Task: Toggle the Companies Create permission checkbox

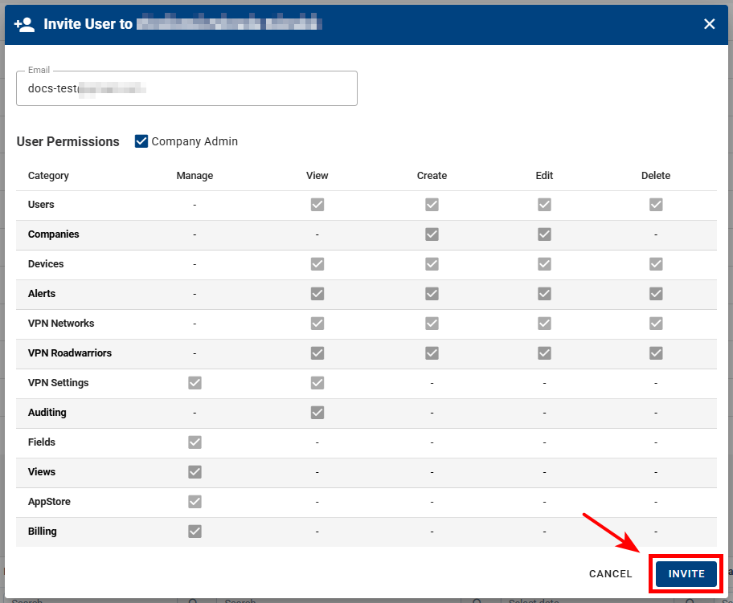Action: (432, 234)
